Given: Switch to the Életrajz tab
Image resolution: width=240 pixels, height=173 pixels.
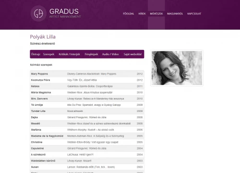Looking at the screenshot, I should coord(36,54).
